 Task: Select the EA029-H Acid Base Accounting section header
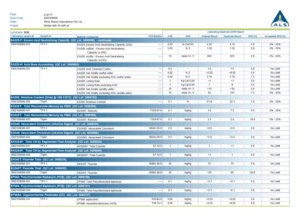click(45, 64)
